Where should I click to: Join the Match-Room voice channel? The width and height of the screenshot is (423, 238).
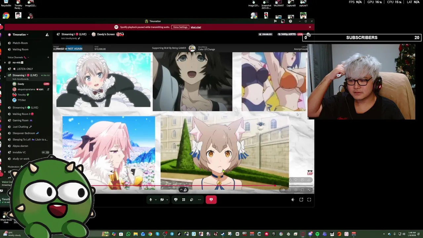[28, 43]
